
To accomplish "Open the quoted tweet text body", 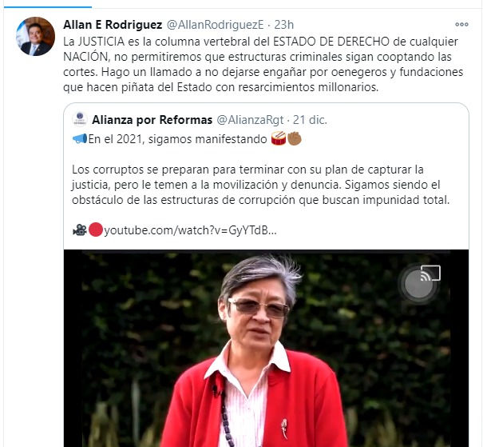I will [260, 185].
